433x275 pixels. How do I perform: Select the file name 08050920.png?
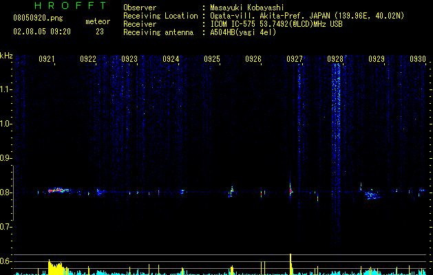(38, 19)
